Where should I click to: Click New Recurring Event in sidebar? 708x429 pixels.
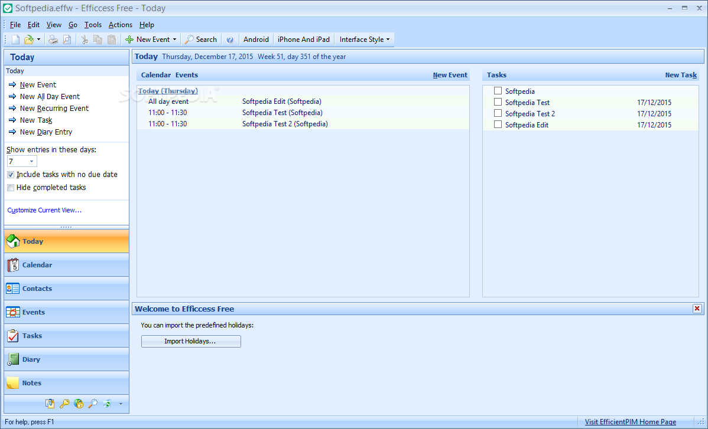pyautogui.click(x=54, y=108)
